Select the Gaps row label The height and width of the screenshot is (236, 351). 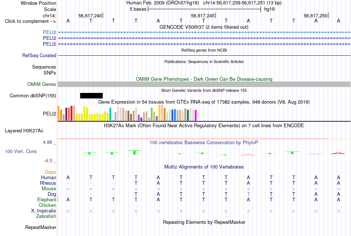[x=50, y=172]
